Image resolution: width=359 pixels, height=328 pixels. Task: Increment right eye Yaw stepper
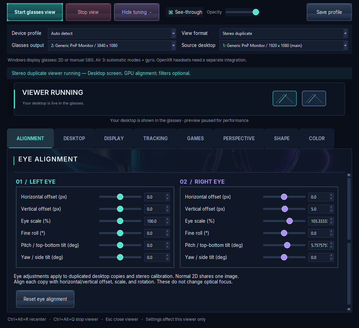[331, 255]
